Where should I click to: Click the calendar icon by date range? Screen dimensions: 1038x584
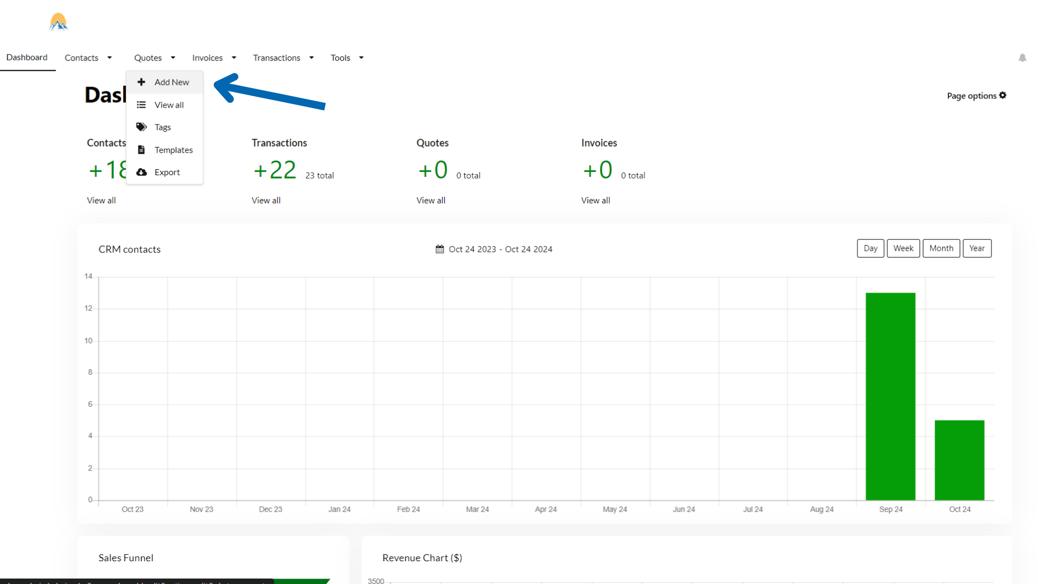coord(440,249)
